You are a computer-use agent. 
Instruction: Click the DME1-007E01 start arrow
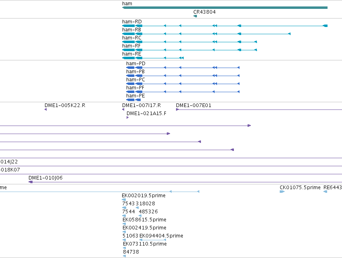tap(177, 109)
